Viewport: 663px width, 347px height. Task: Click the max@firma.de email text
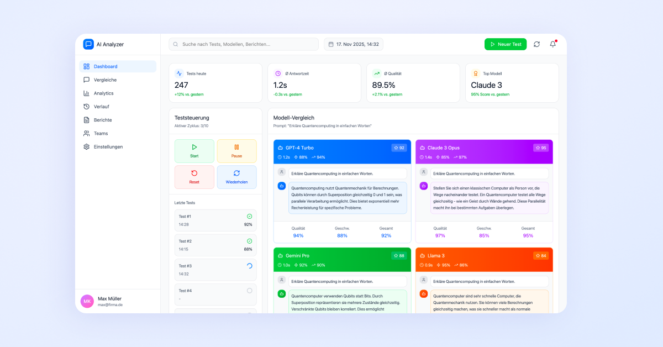point(110,305)
